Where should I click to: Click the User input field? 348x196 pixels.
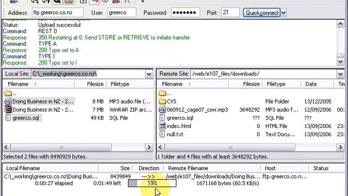coord(122,13)
